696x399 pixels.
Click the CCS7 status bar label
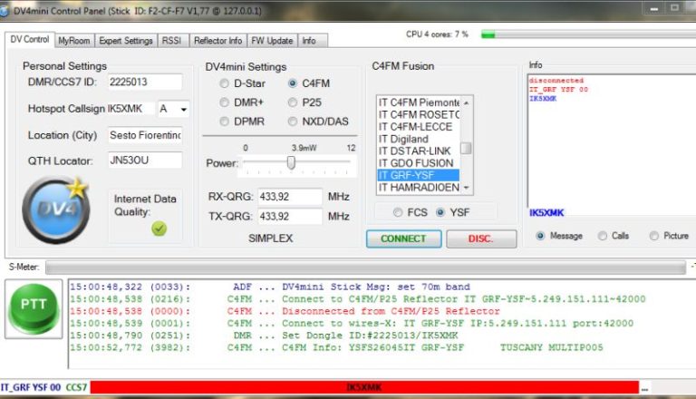click(76, 387)
